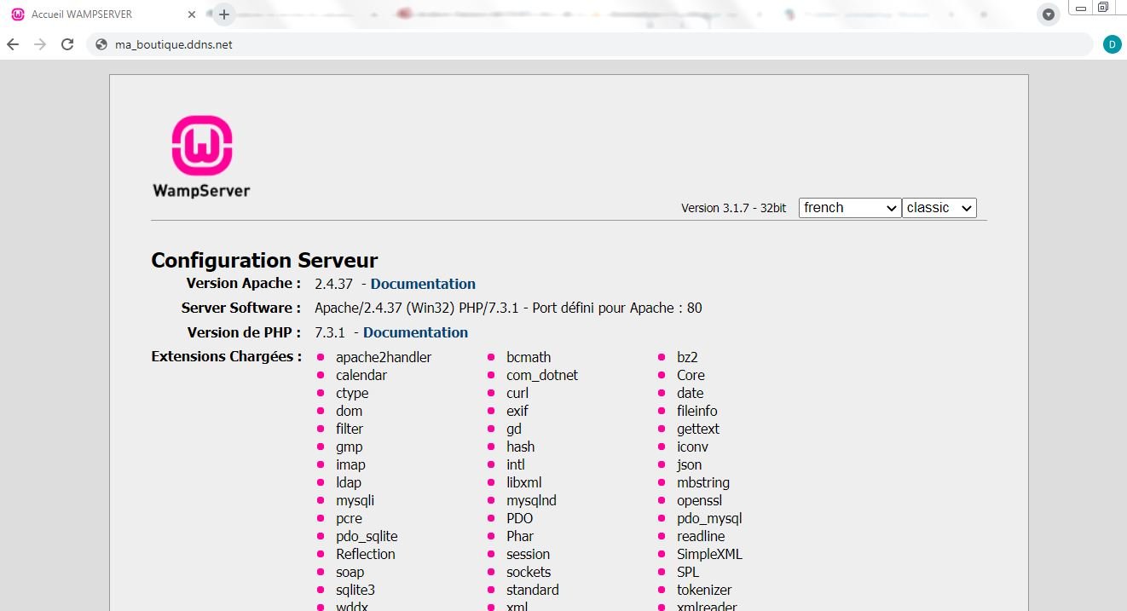
Task: Click the bz2 extension entry
Action: coord(687,357)
